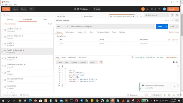
Task: Expand the Api Graduation Project collection
Action: click(x=2, y=80)
